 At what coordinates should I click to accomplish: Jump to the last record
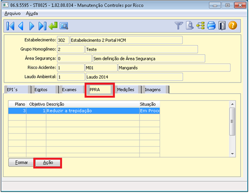(42, 26)
